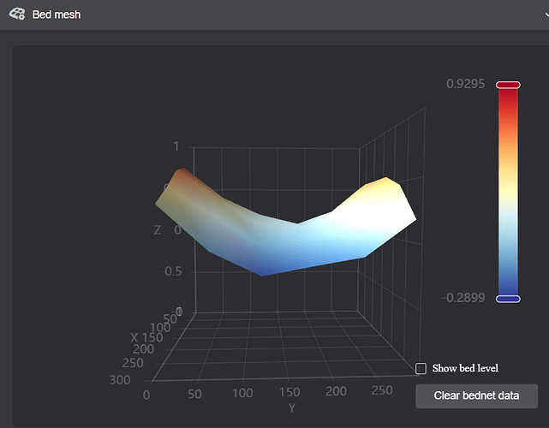Enable the Show bed level checkbox

[x=421, y=368]
